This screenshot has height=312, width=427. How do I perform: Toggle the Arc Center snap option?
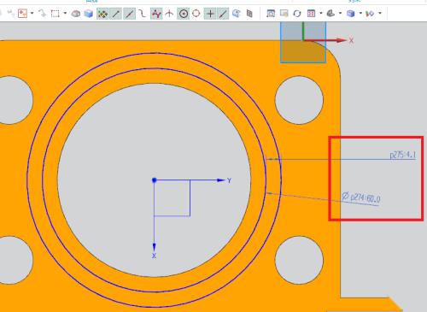(x=184, y=14)
